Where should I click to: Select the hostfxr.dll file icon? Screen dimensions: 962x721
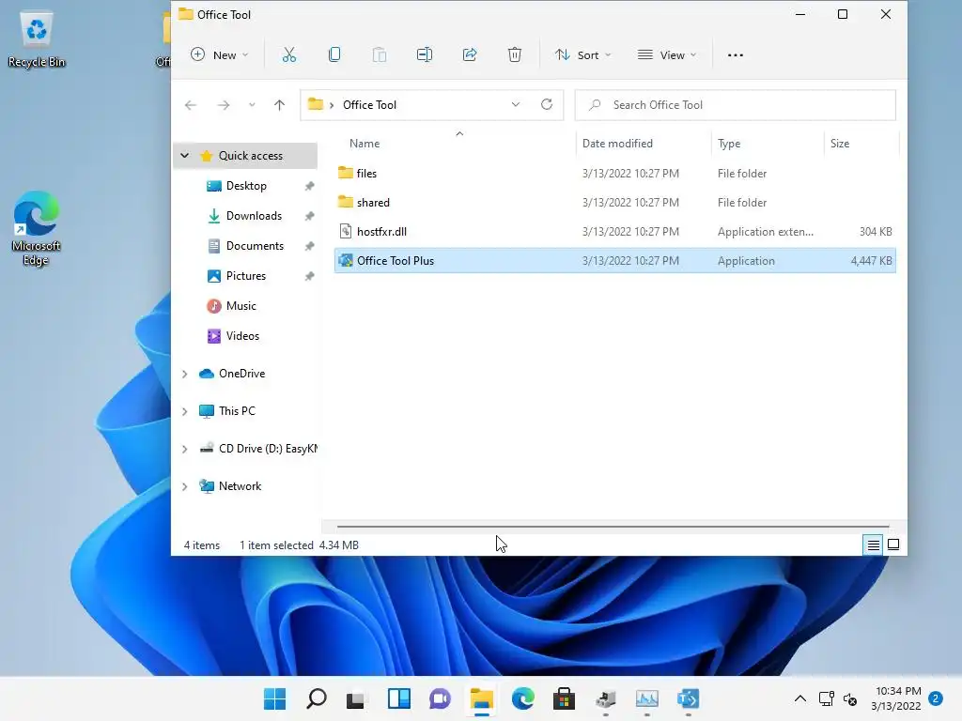(x=346, y=231)
